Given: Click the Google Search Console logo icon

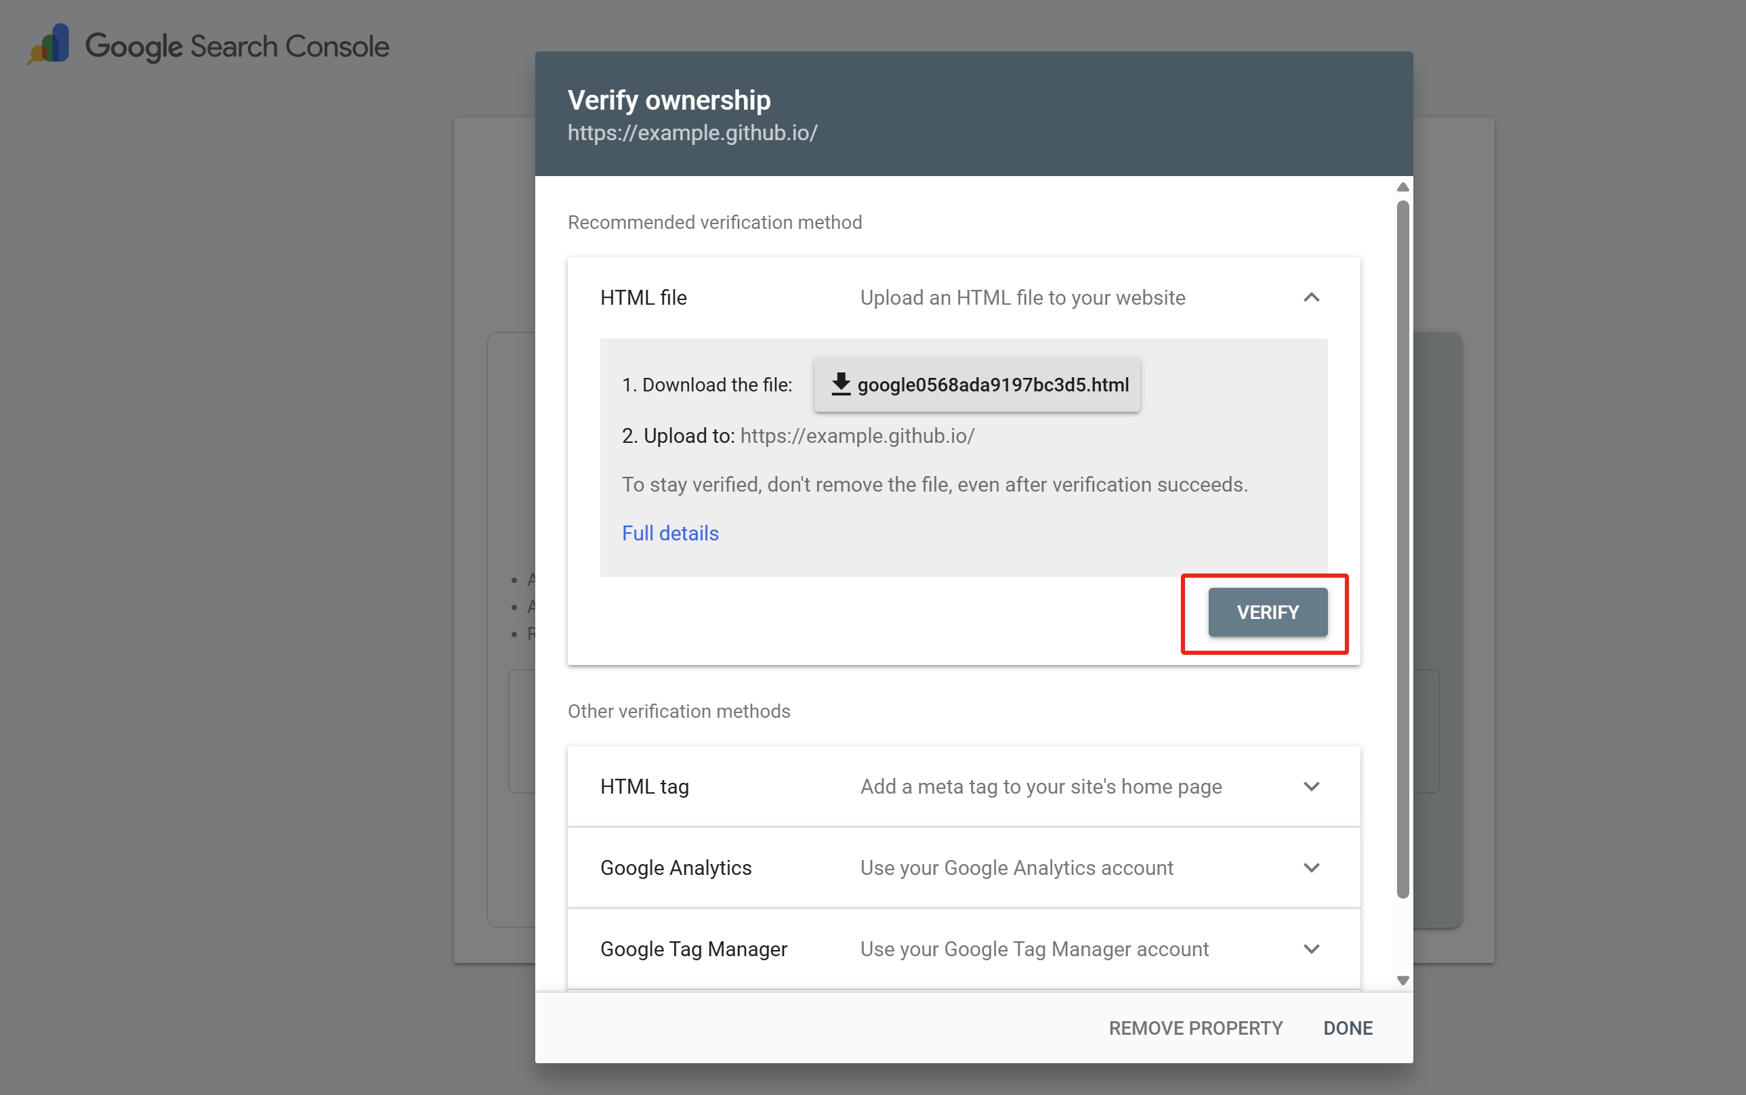Looking at the screenshot, I should [49, 45].
